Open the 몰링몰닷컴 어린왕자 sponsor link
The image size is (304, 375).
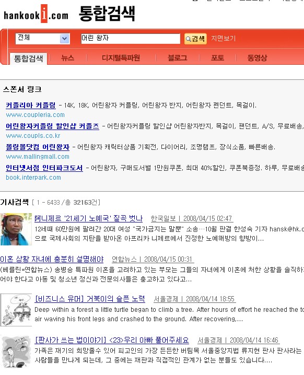[38, 147]
